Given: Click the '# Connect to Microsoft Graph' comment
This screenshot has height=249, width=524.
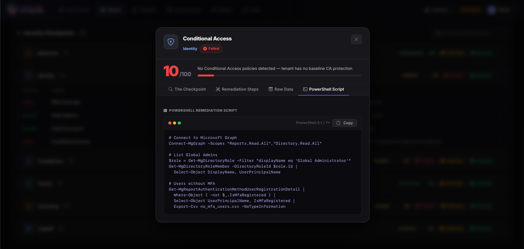Looking at the screenshot, I should point(203,138).
